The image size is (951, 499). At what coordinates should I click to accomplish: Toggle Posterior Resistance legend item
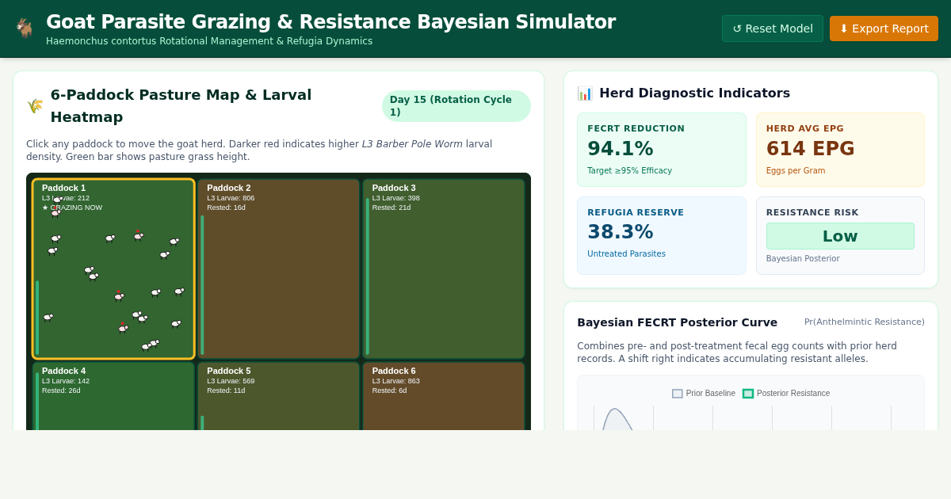[786, 394]
